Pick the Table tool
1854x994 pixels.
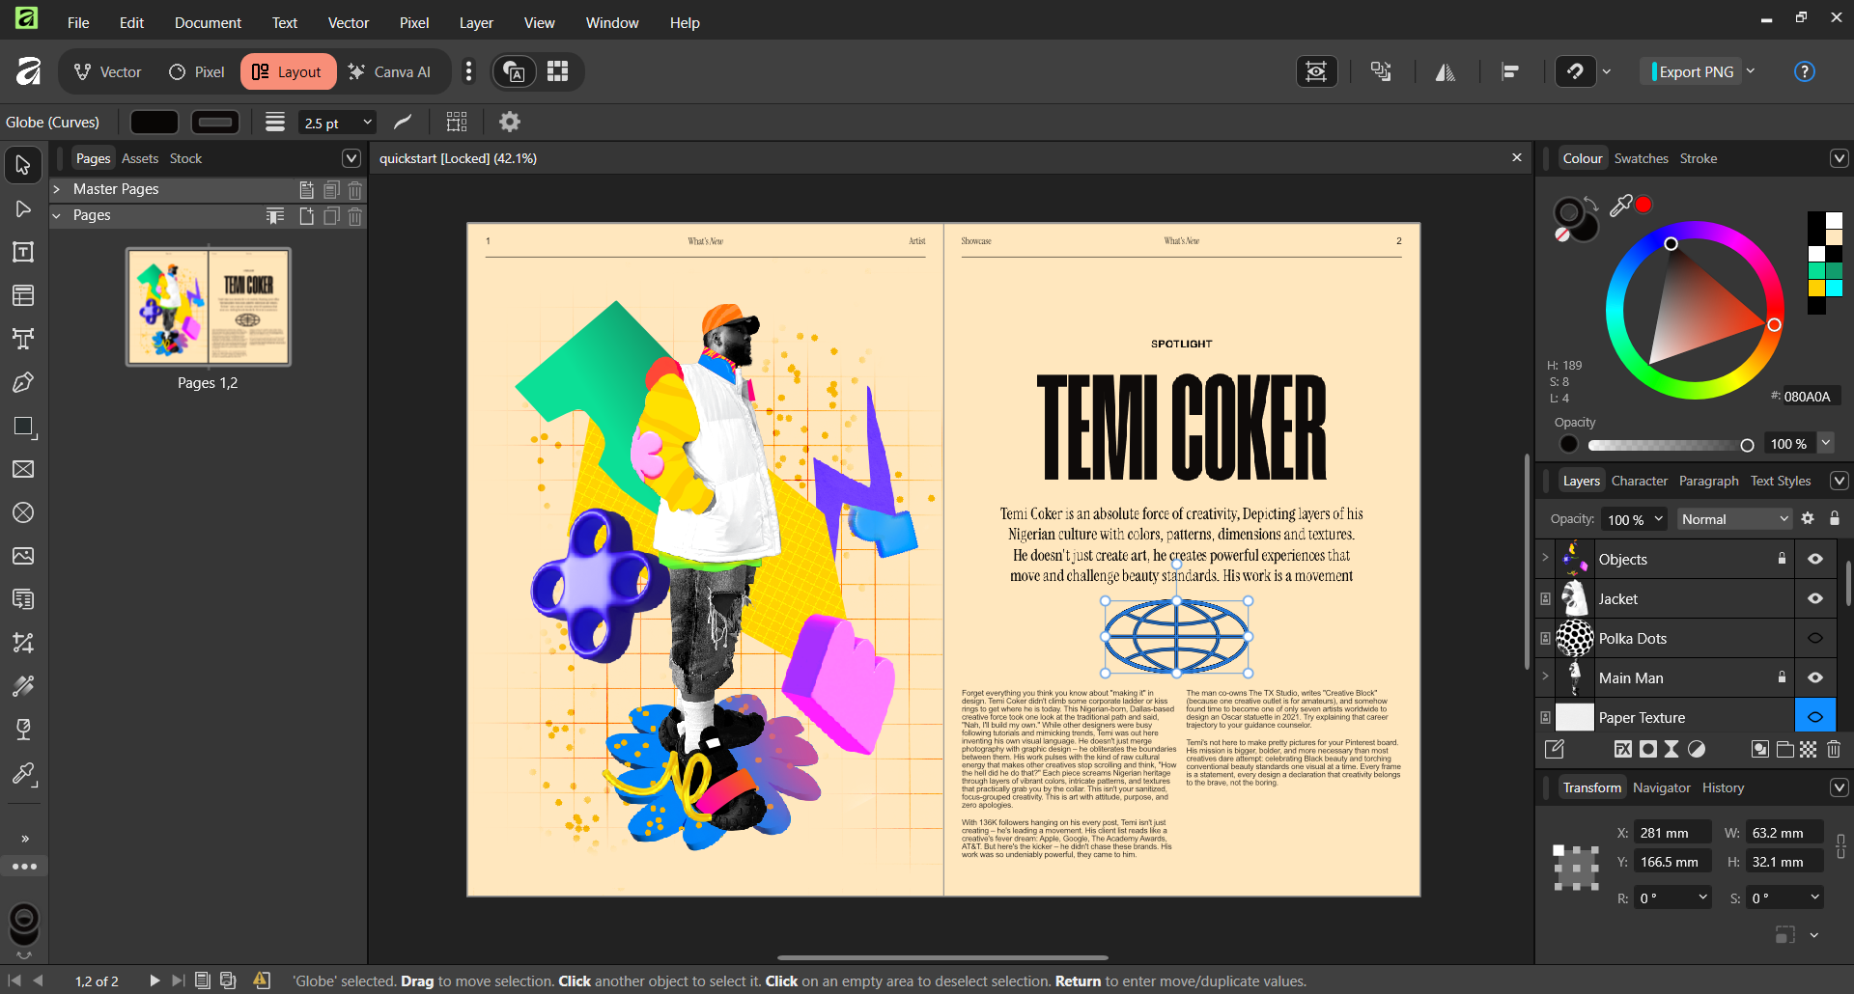click(x=23, y=295)
